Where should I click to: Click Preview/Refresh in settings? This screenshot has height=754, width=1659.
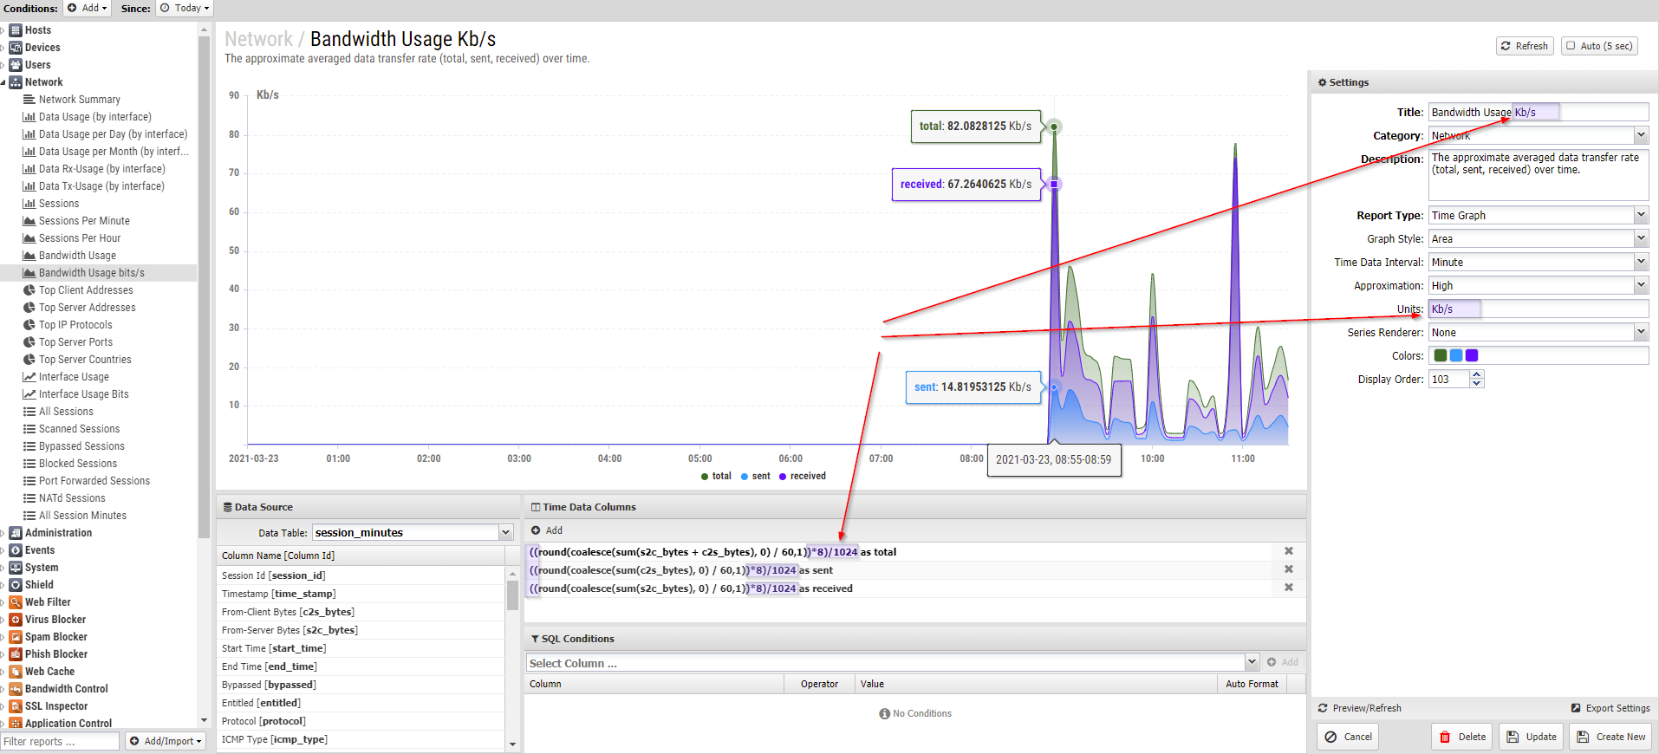1359,708
